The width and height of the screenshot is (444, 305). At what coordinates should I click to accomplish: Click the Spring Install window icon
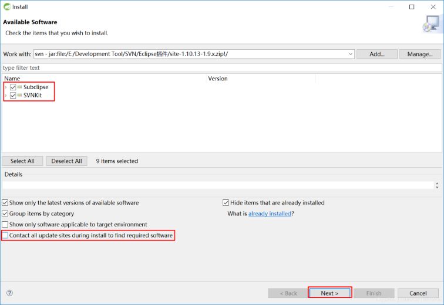click(x=7, y=7)
